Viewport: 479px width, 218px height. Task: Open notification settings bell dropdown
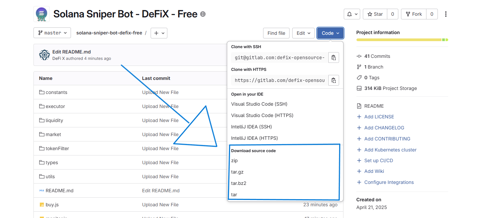(x=352, y=14)
